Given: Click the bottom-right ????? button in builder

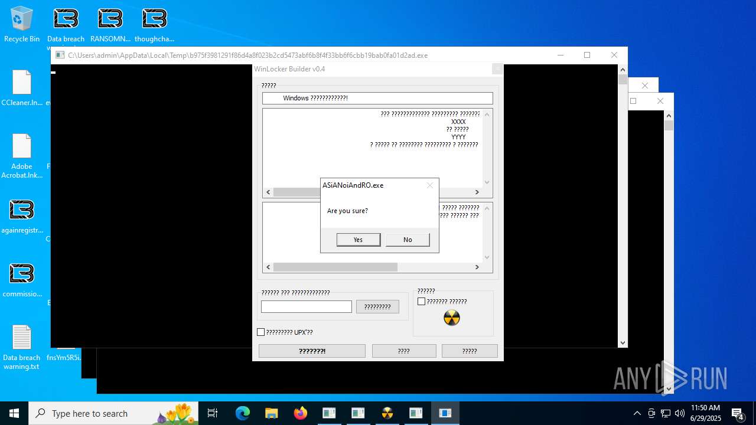Looking at the screenshot, I should [470, 351].
